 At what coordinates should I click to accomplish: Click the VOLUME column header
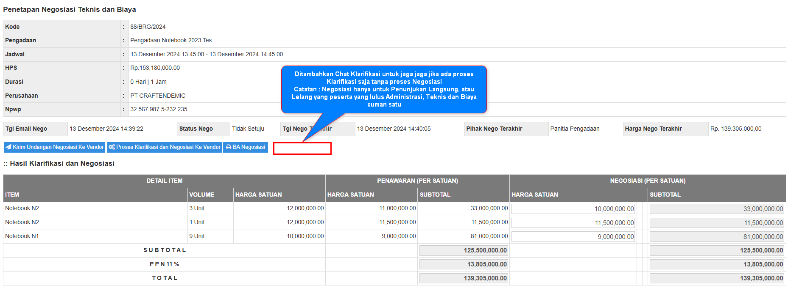[x=202, y=195]
